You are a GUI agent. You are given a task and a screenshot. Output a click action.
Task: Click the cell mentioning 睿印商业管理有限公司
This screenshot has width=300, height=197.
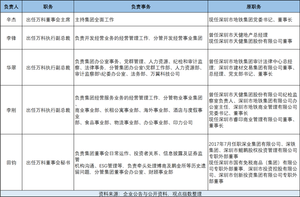(254, 110)
